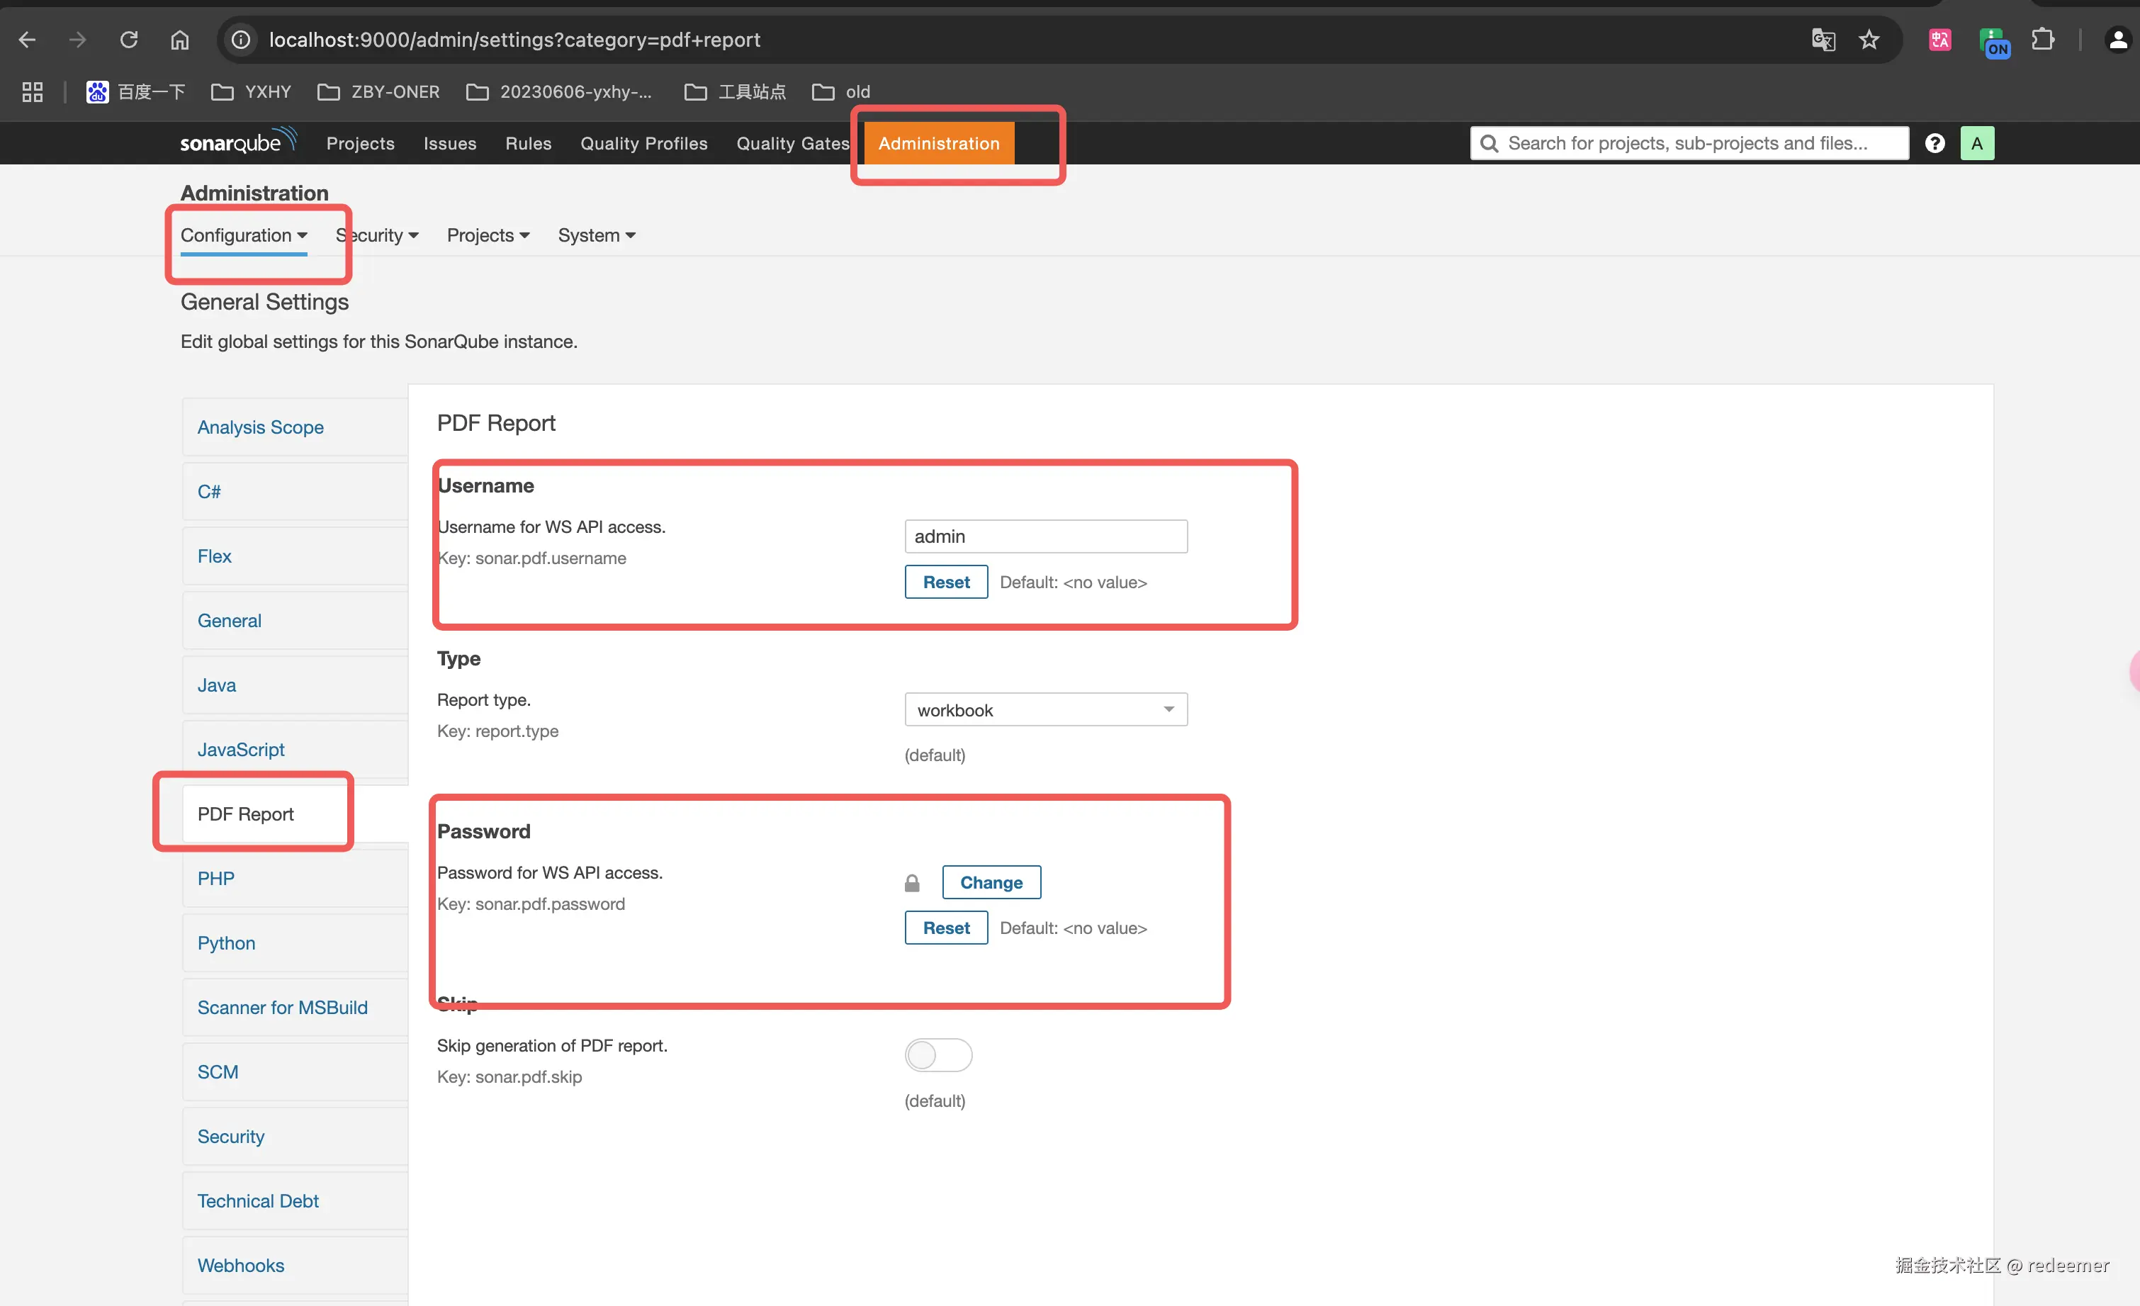Bookmark the page with the star icon
Viewport: 2140px width, 1306px height.
tap(1869, 40)
